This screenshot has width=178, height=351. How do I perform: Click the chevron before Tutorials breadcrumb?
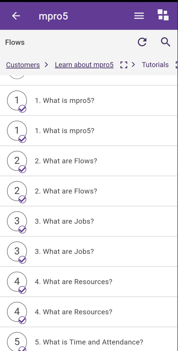[133, 65]
